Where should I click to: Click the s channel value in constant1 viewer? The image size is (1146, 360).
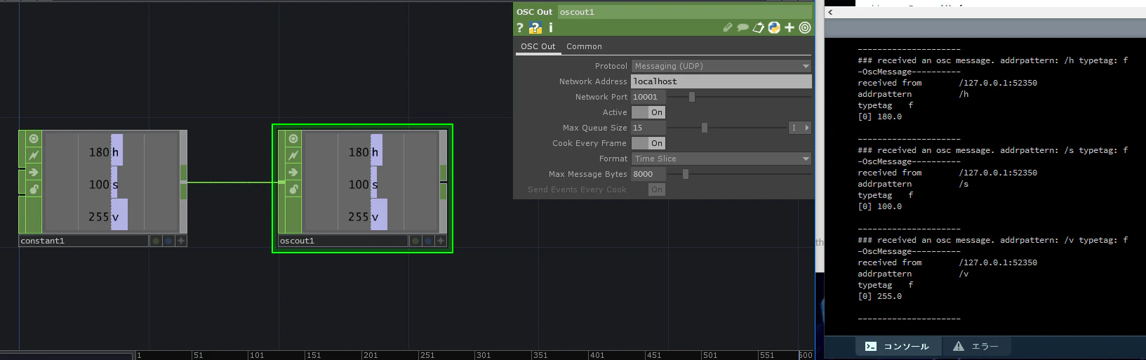coord(99,185)
